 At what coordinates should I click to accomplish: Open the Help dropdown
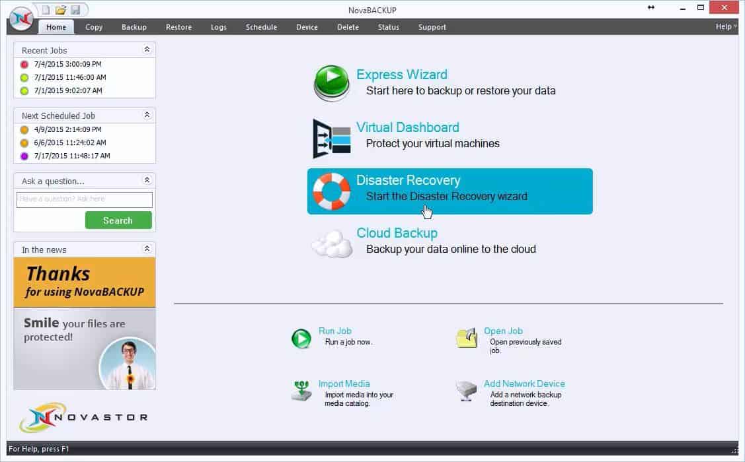(x=724, y=26)
